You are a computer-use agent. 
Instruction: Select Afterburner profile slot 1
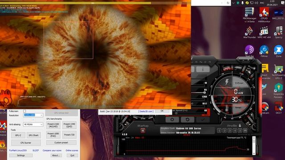[219, 130]
